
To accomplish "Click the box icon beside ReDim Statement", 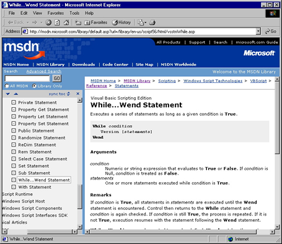I will point(14,145).
